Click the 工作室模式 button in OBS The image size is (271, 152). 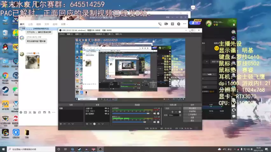(x=192, y=115)
